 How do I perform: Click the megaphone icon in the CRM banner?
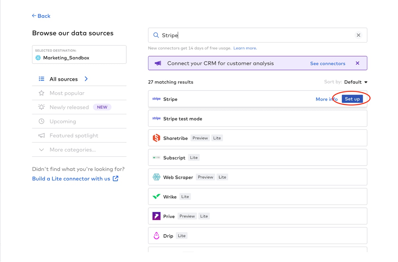point(158,63)
